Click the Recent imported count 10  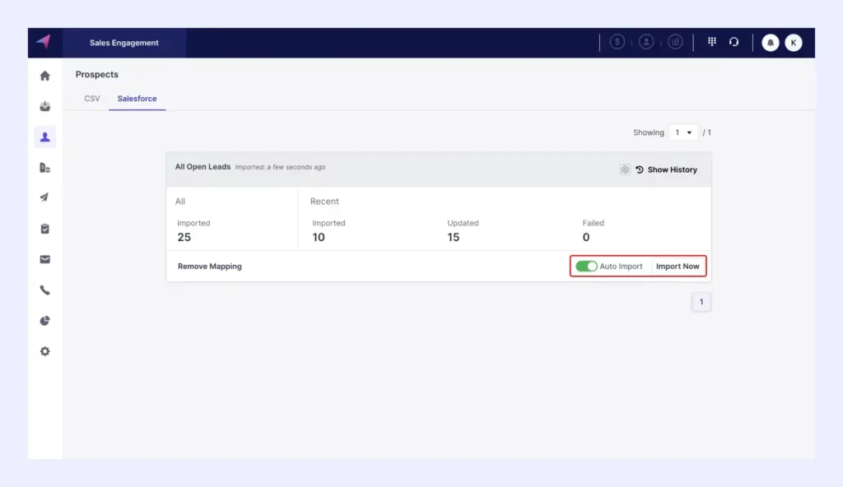pos(319,237)
